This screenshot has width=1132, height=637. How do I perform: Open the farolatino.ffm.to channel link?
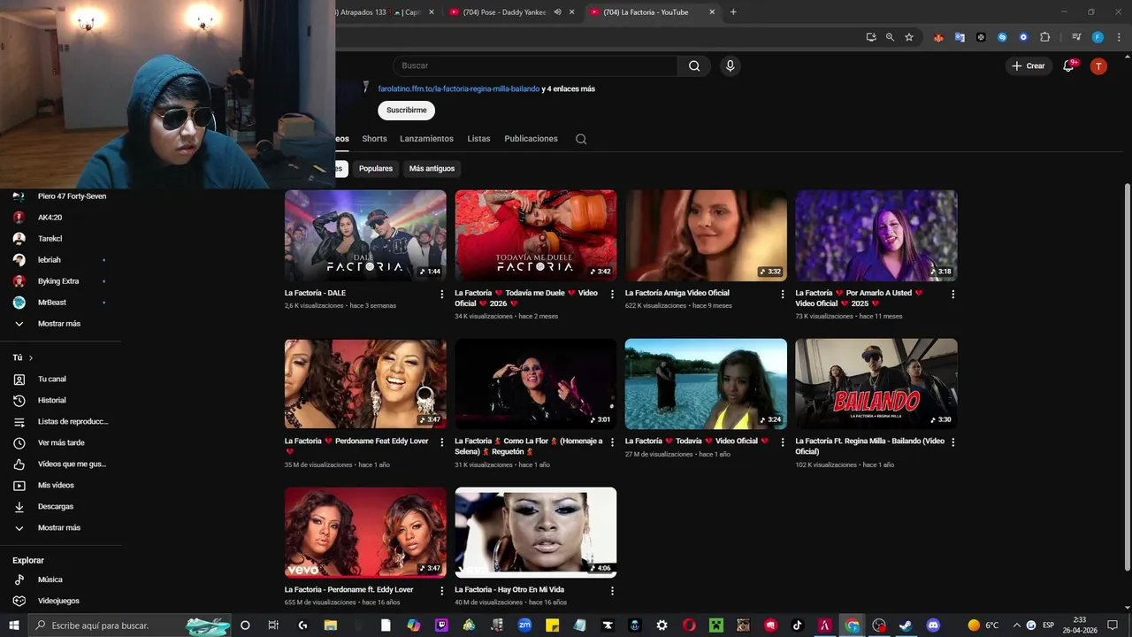pyautogui.click(x=458, y=89)
